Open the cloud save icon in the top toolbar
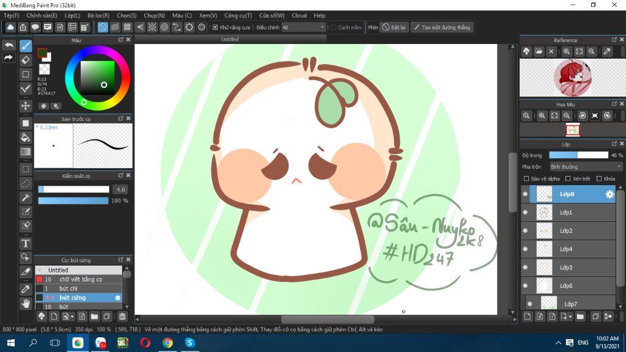 (10, 27)
